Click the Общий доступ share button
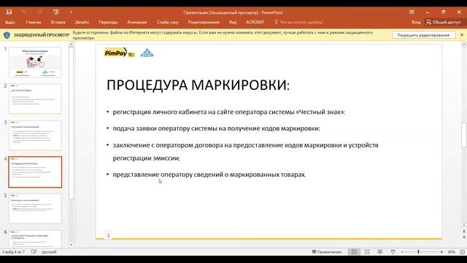Image resolution: width=467 pixels, height=263 pixels. pyautogui.click(x=443, y=22)
